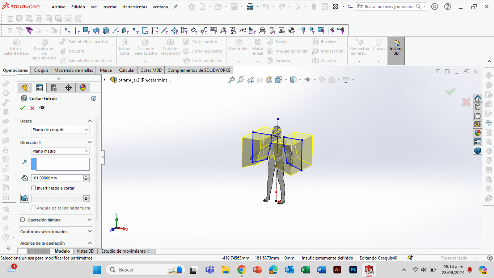The image size is (494, 278).
Task: Open SOLIDWORKS Resources home icon in task pane
Action: click(x=478, y=98)
